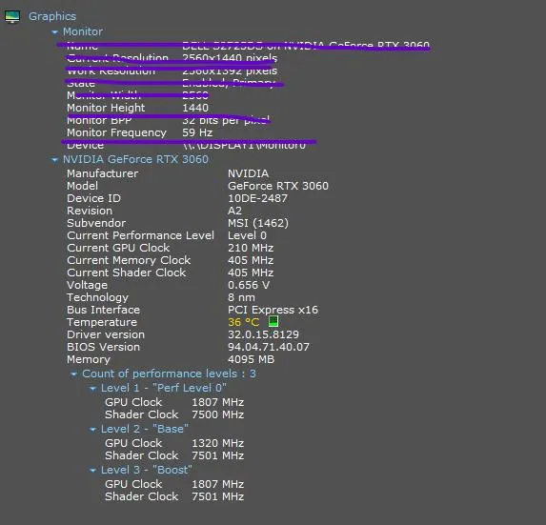The height and width of the screenshot is (525, 546).
Task: Click the Technology label
Action: pos(97,297)
